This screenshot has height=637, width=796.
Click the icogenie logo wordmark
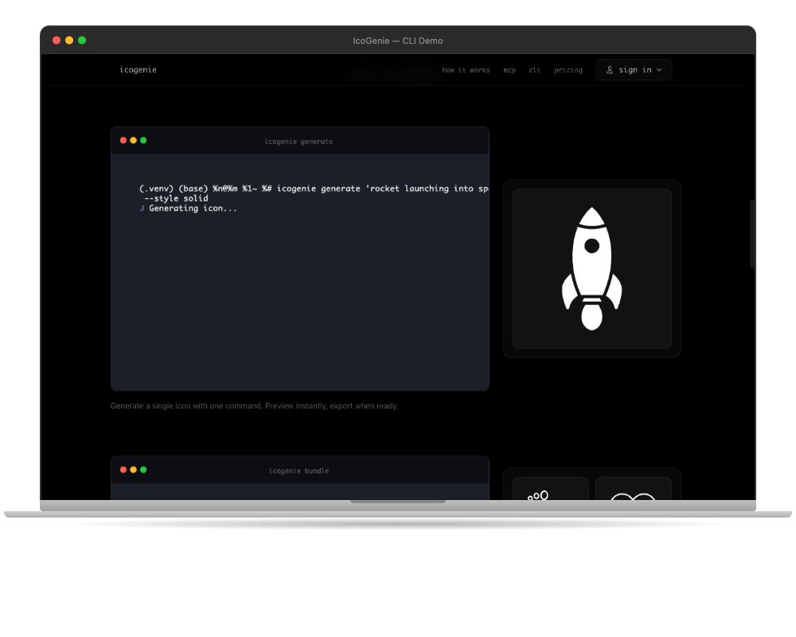138,70
